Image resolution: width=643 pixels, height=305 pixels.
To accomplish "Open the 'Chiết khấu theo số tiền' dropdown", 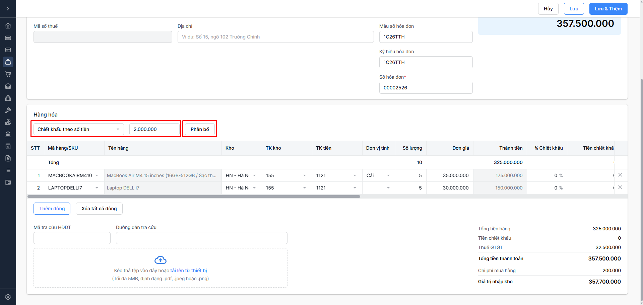I will [x=78, y=129].
